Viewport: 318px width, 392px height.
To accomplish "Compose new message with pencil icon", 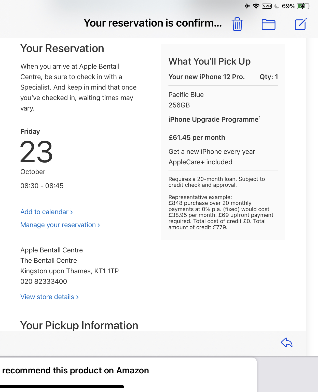I will click(x=301, y=24).
